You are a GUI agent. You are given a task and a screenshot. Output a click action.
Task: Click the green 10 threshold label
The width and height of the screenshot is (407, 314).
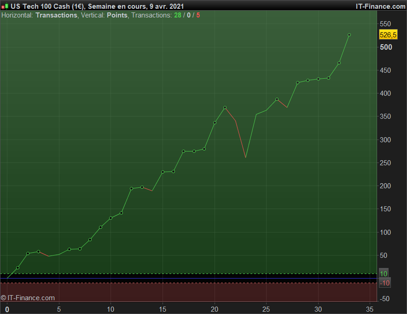(x=384, y=273)
